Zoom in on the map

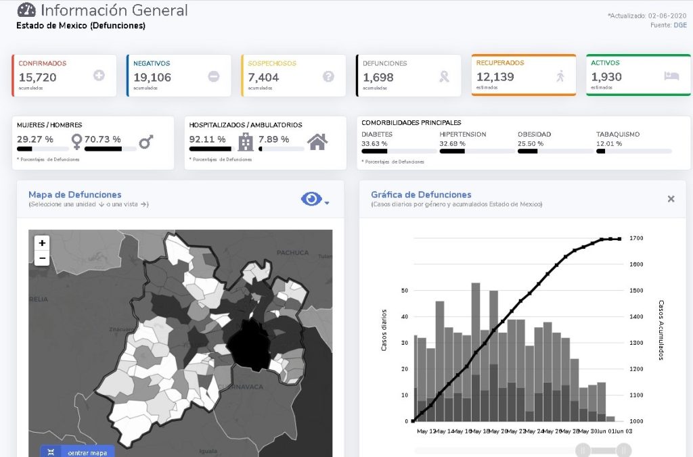42,243
